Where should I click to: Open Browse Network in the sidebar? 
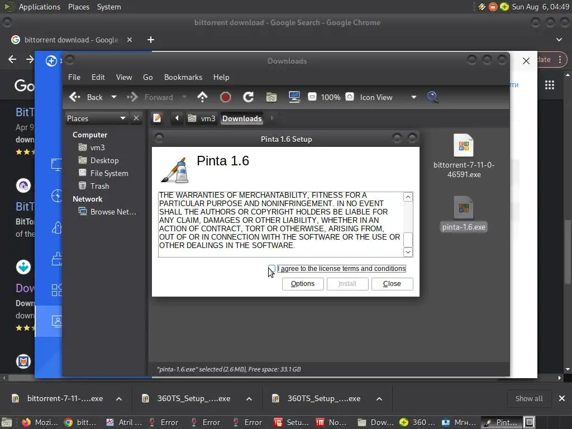[x=107, y=212]
